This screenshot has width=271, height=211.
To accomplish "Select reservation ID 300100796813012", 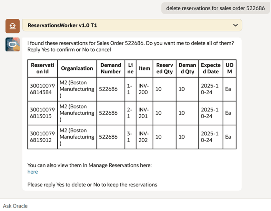I will point(42,137).
